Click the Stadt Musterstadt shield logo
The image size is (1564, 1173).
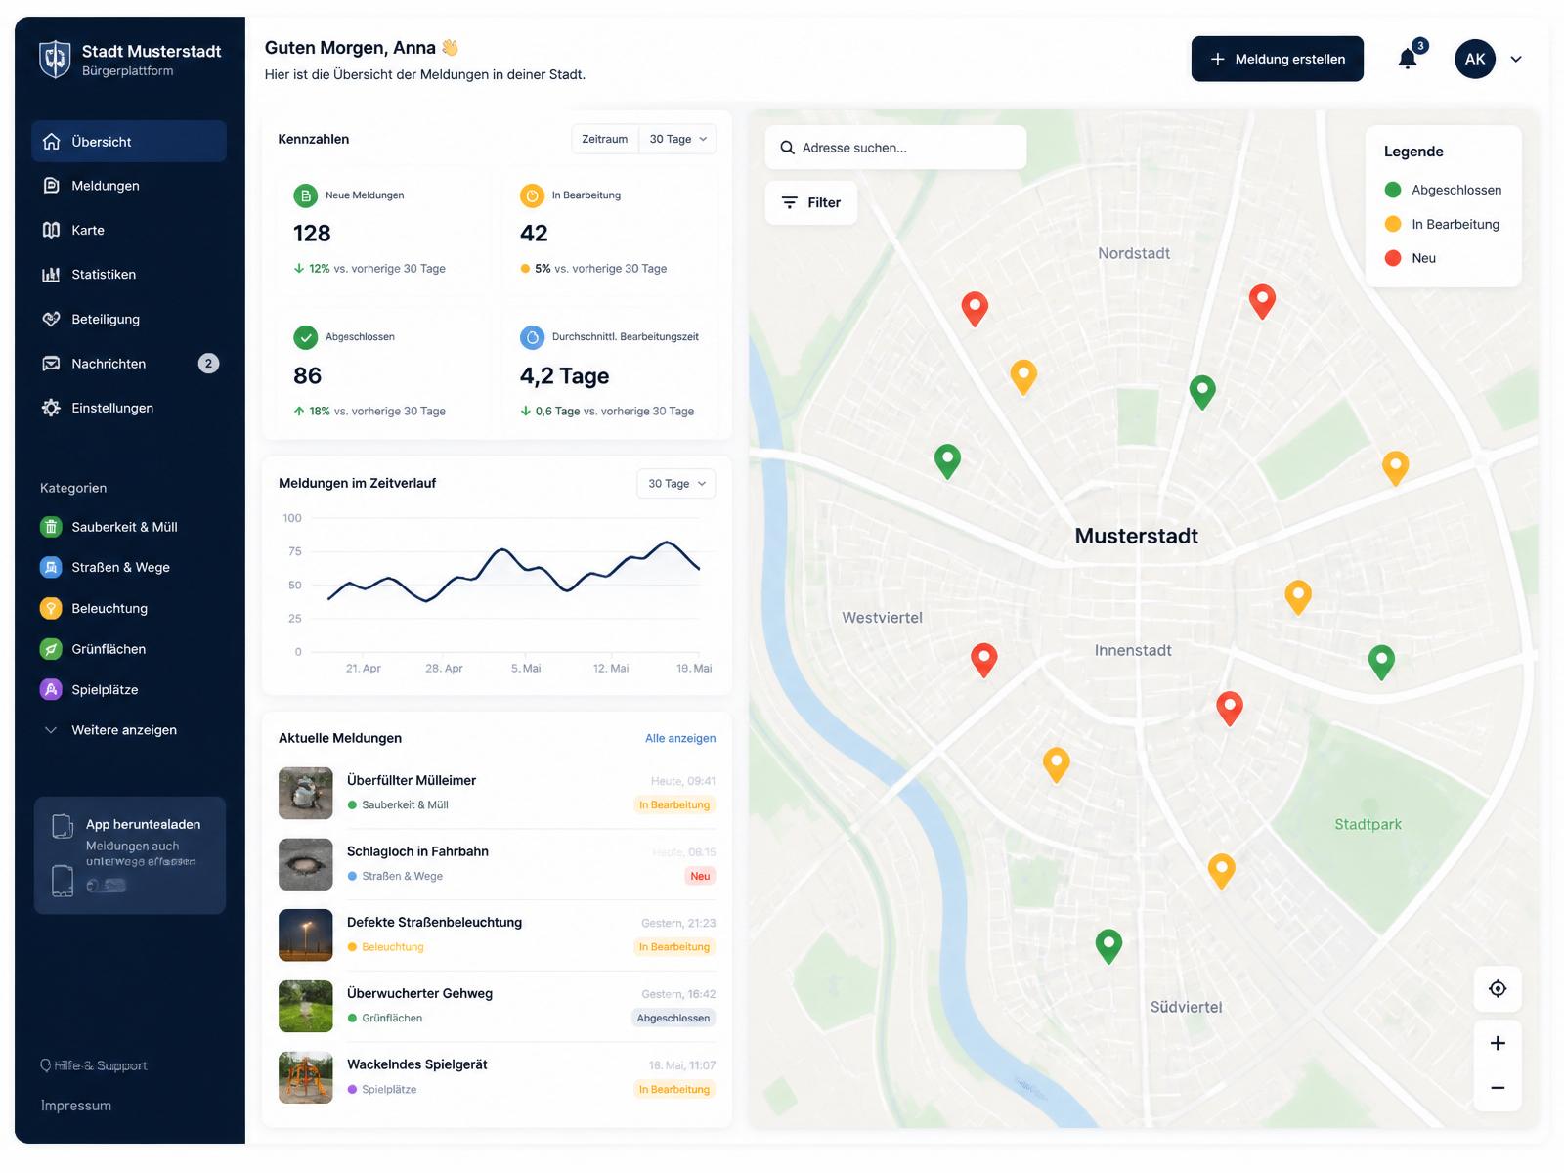[x=55, y=59]
